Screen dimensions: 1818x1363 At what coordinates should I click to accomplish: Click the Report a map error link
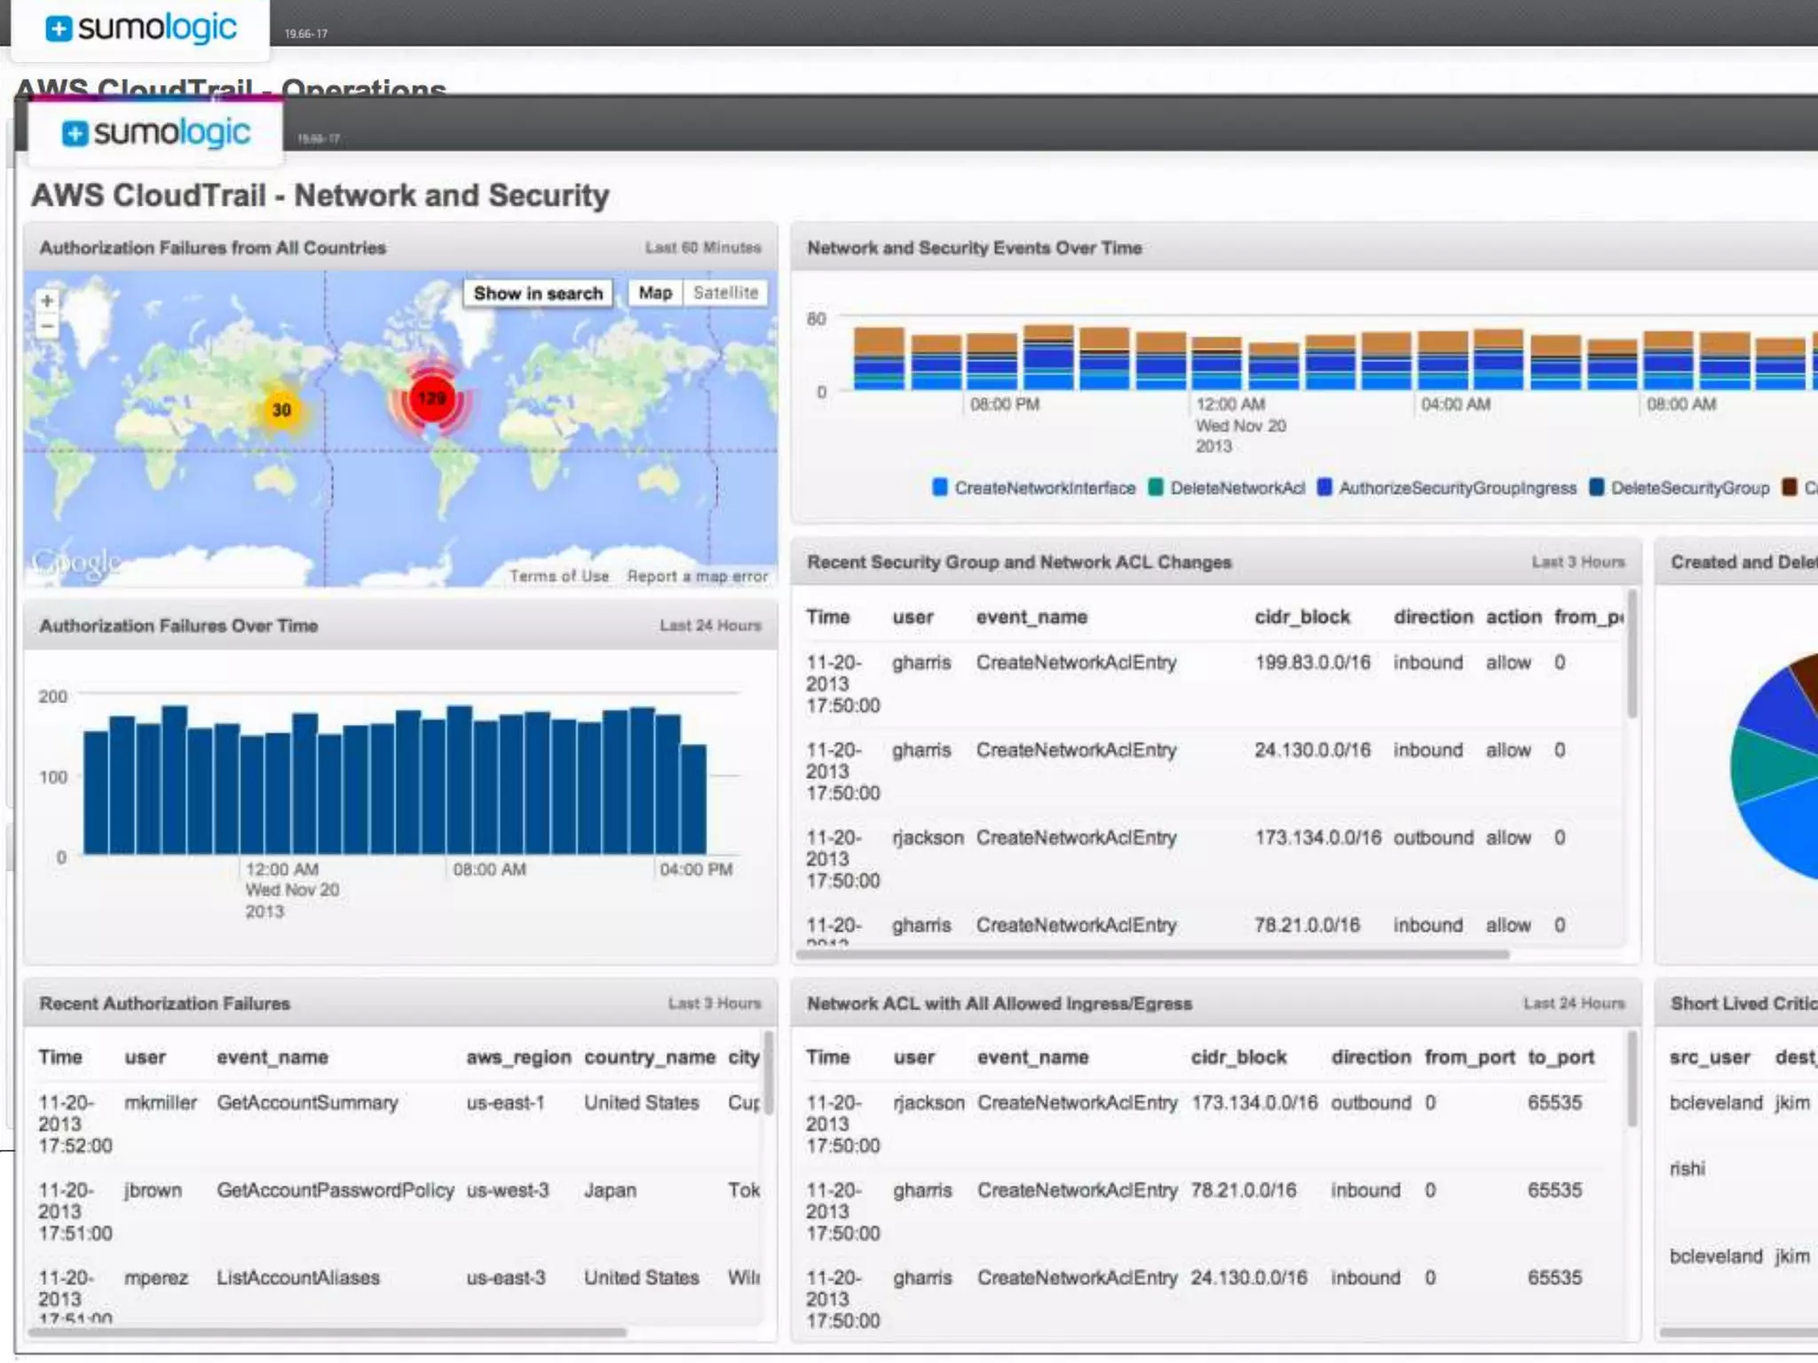pos(697,576)
